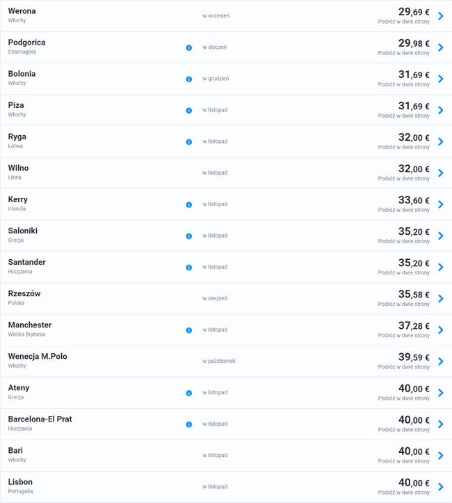Viewport: 452px width, 503px height.
Task: Show info for the Ryga destination
Action: 188,141
